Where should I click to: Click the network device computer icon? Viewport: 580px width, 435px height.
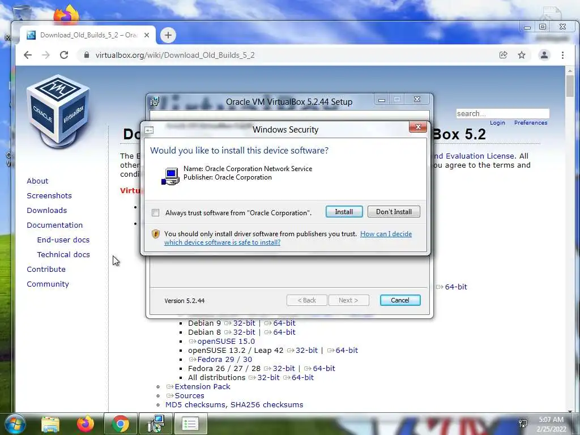point(170,176)
